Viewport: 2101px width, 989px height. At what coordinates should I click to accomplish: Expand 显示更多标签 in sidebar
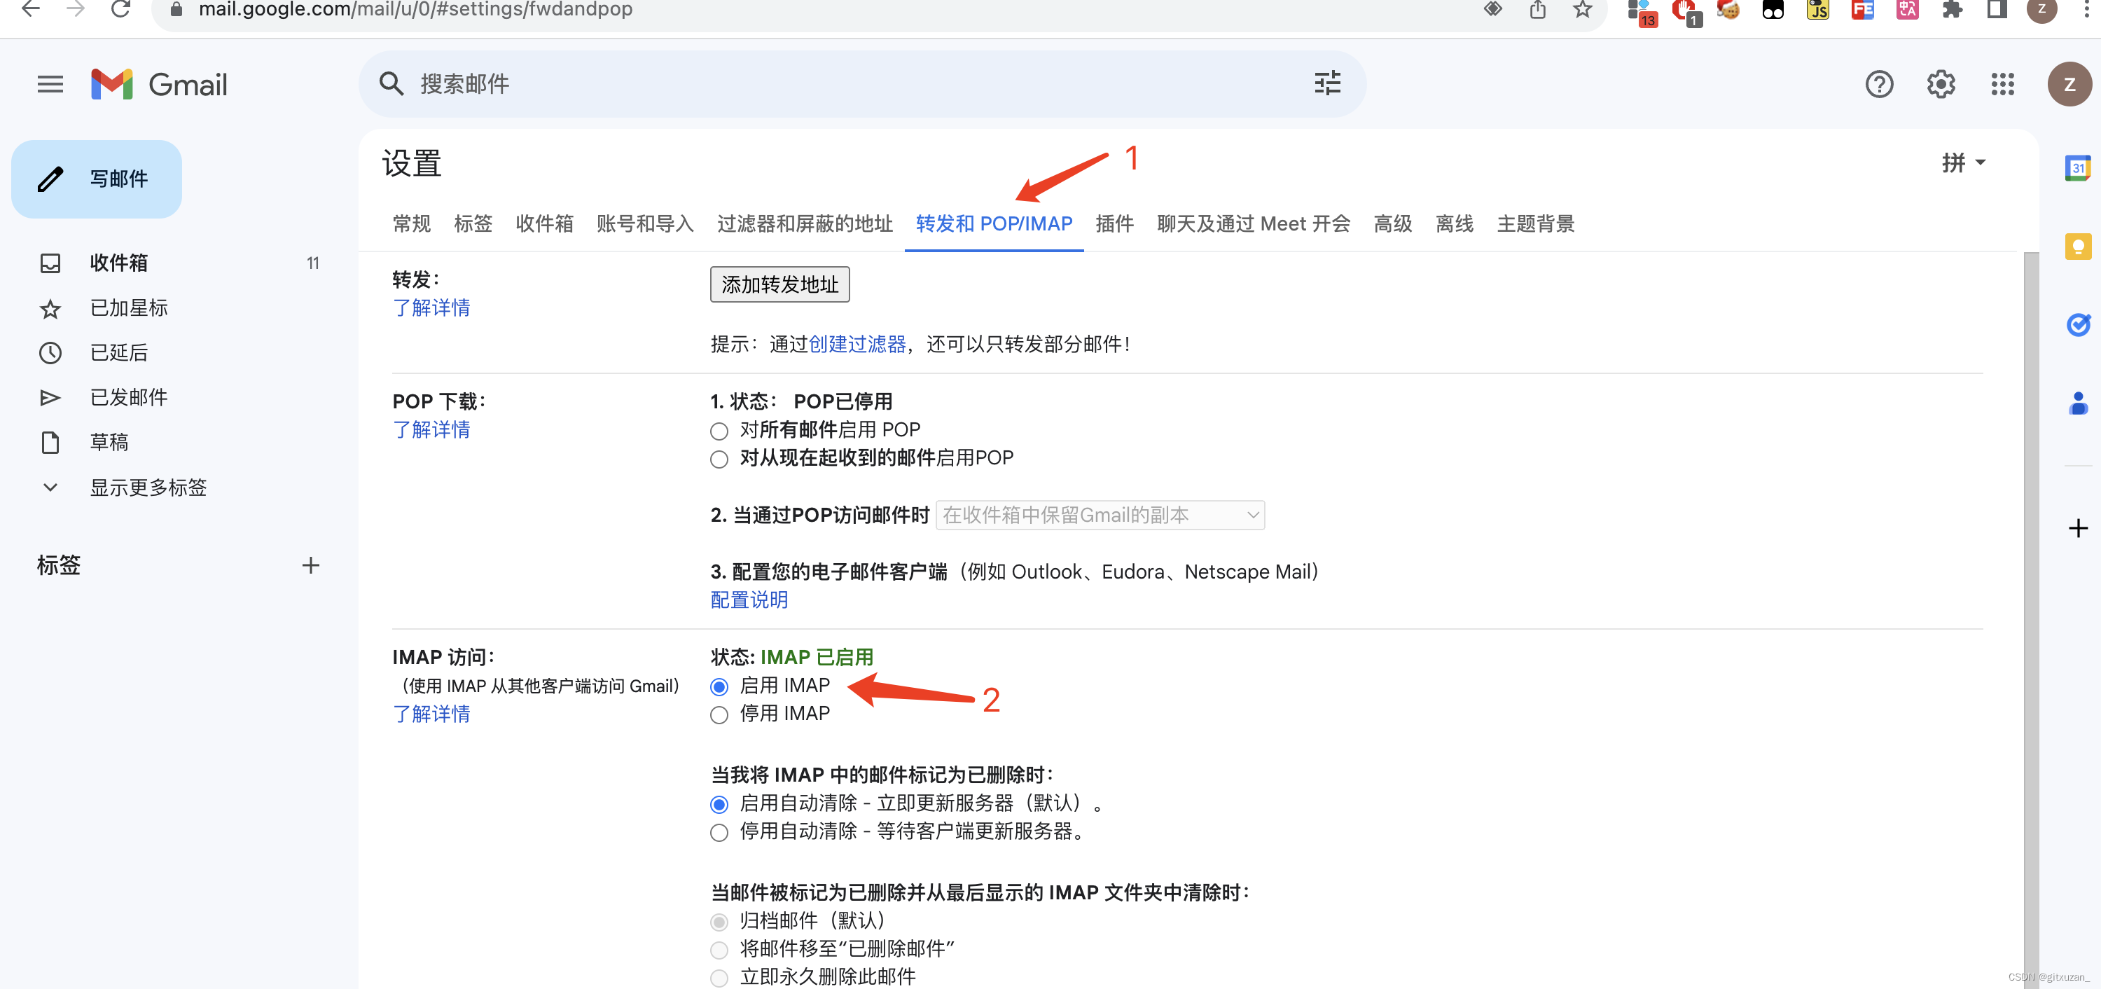pyautogui.click(x=148, y=487)
